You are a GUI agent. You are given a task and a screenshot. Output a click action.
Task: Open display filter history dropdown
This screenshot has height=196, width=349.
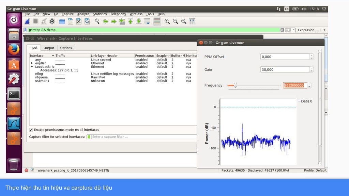[x=293, y=30]
